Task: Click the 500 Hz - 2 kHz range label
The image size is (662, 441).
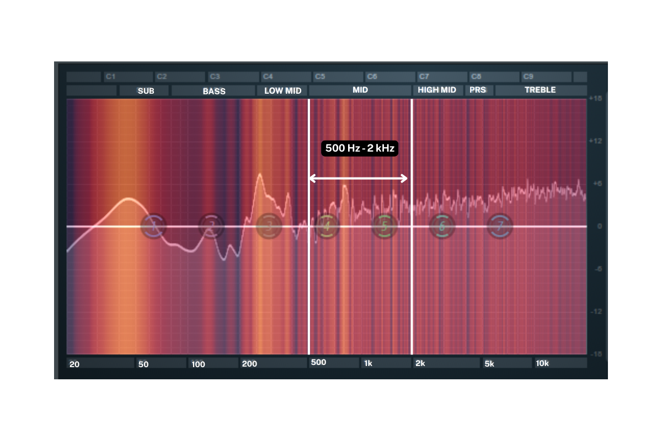Action: [x=359, y=148]
